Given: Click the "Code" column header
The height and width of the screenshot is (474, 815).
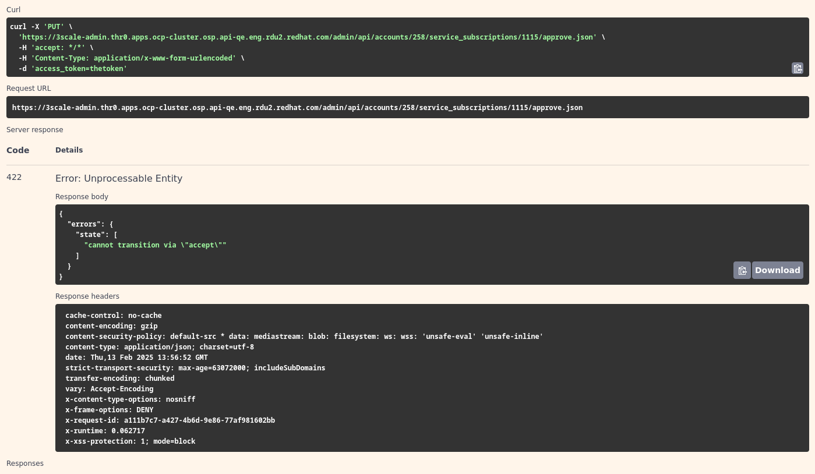Looking at the screenshot, I should pyautogui.click(x=18, y=150).
